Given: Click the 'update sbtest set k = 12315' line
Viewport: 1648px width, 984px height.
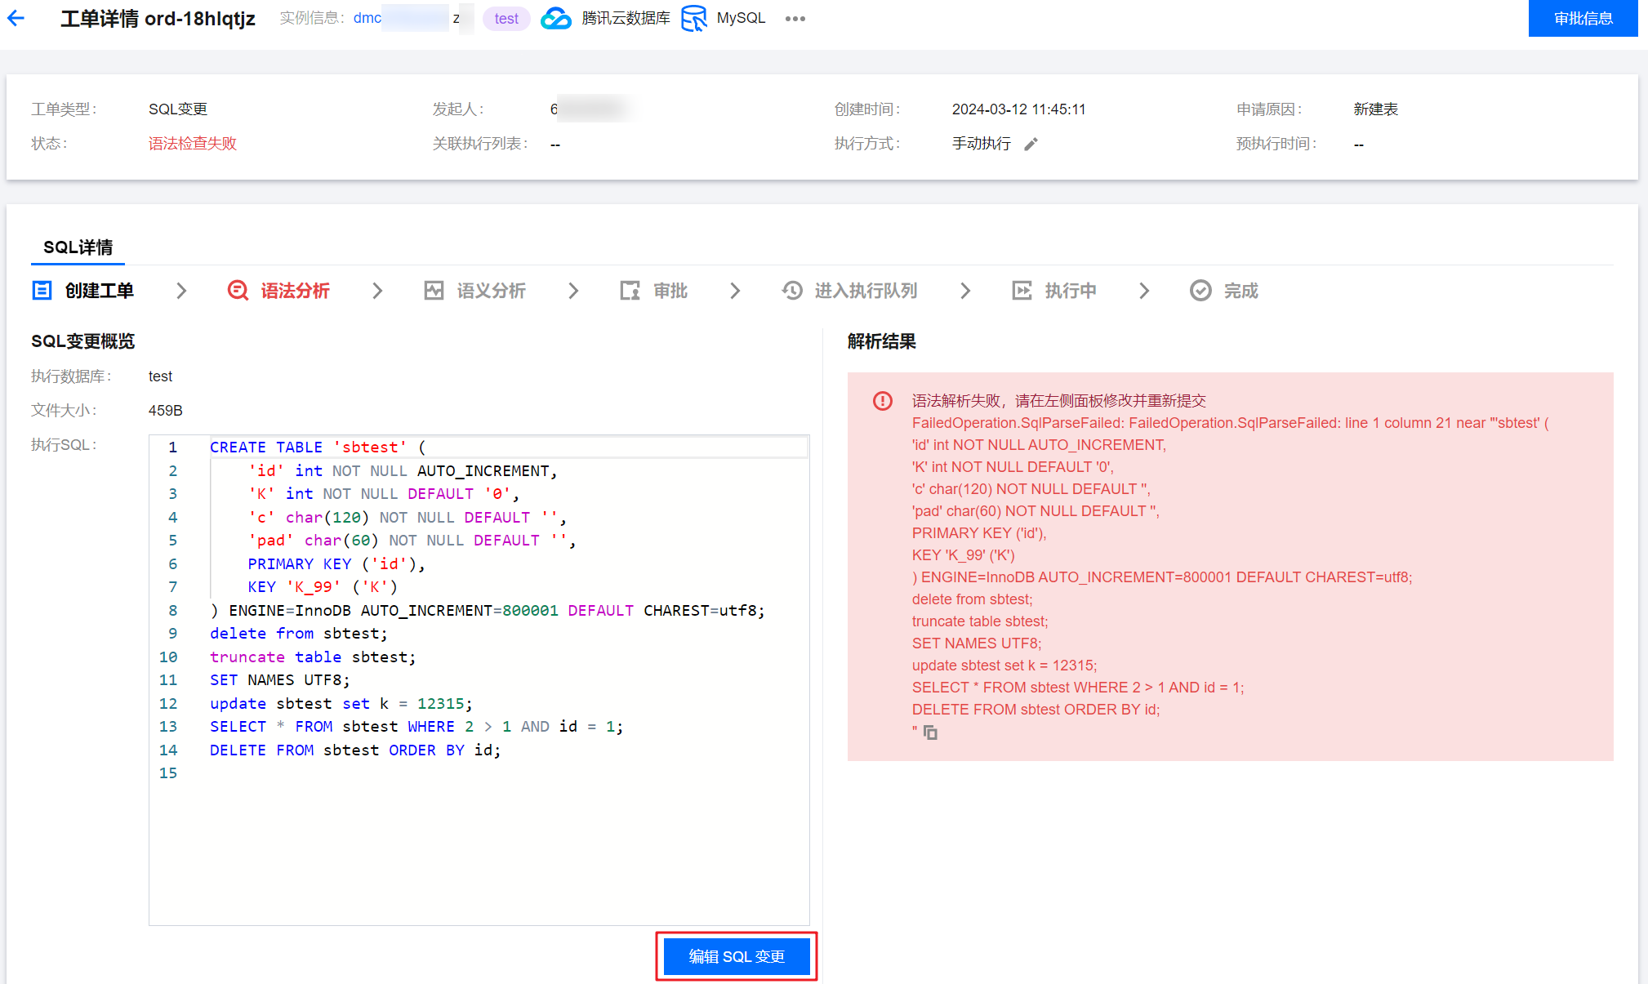Looking at the screenshot, I should tap(341, 704).
